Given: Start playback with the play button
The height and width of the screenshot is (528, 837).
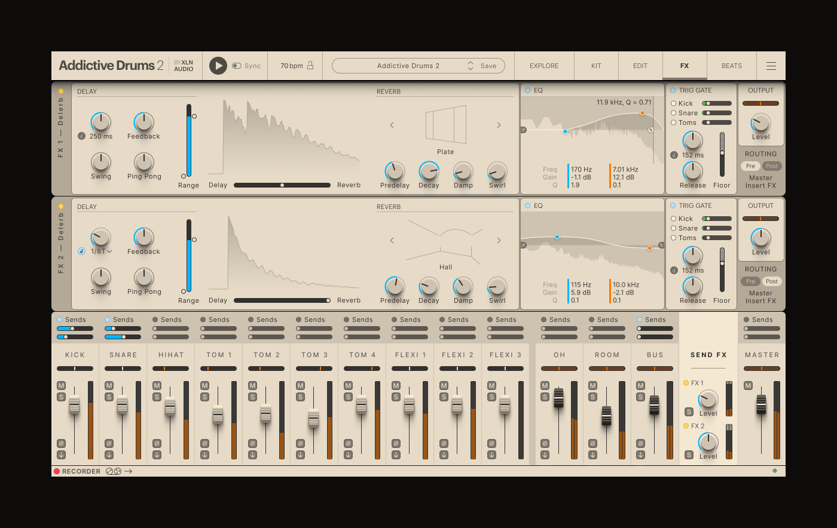Looking at the screenshot, I should coord(218,66).
